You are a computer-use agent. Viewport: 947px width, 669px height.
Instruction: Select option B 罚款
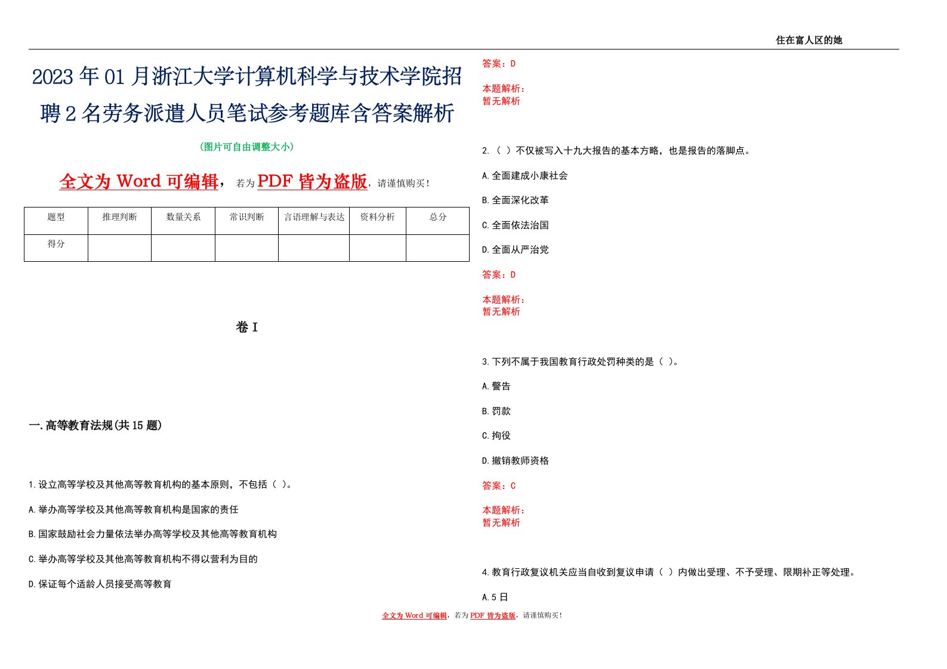click(496, 411)
